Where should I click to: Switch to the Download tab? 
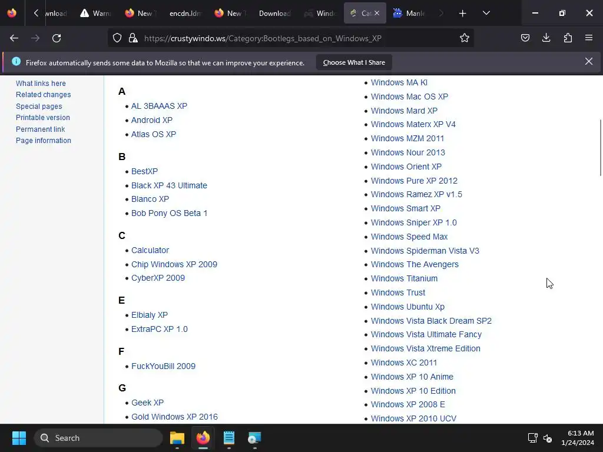coord(274,14)
